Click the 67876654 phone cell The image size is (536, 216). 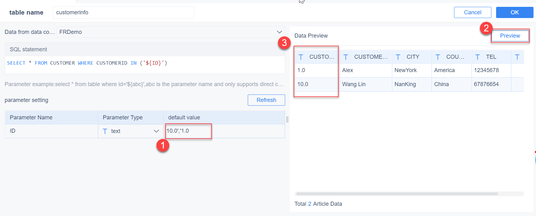pos(491,84)
